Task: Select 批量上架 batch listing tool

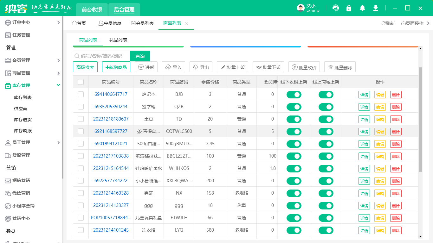Action: pyautogui.click(x=232, y=67)
